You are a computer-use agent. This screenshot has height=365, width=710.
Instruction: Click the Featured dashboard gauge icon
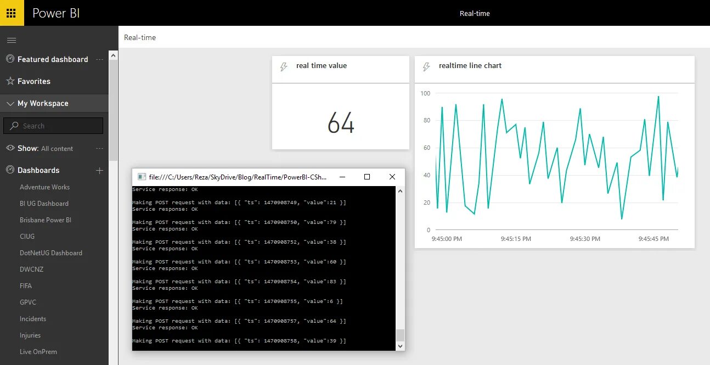tap(10, 59)
